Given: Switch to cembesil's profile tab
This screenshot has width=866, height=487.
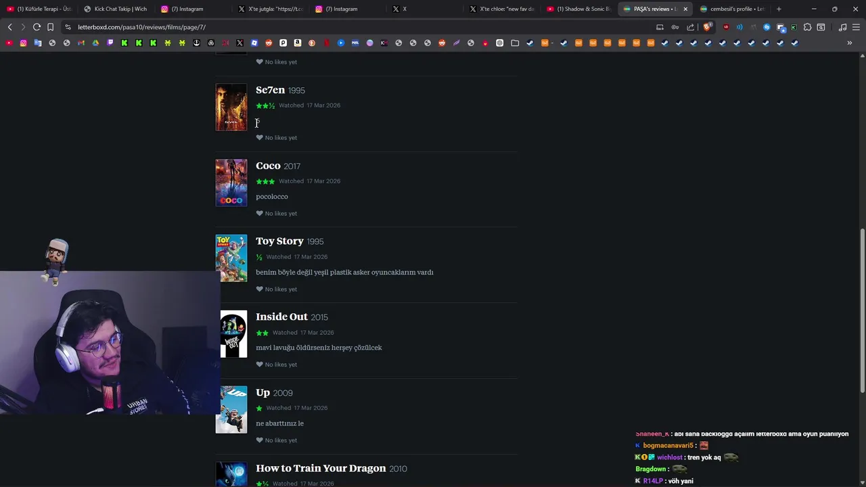Looking at the screenshot, I should [733, 9].
